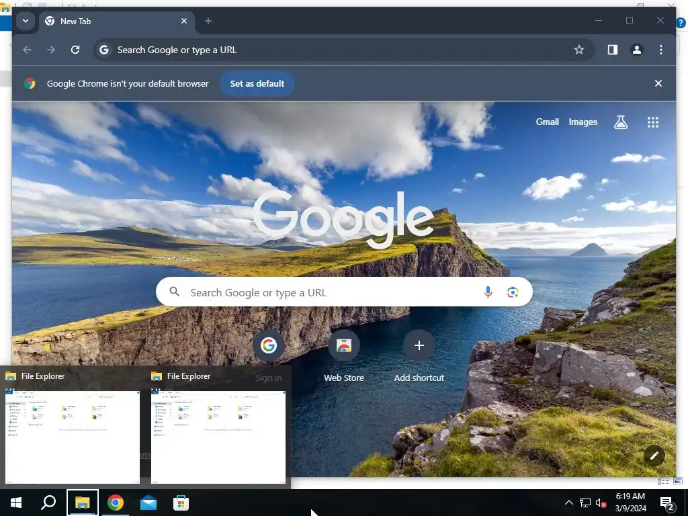This screenshot has width=688, height=516.
Task: Click Google Chrome logo in infobar
Action: 30,83
